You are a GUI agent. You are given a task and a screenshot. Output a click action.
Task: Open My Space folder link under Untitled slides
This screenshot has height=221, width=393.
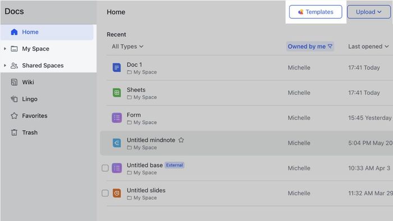[142, 198]
